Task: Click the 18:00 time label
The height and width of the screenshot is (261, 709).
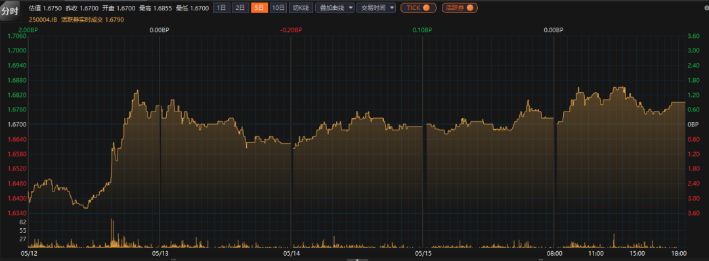Action: (x=679, y=253)
